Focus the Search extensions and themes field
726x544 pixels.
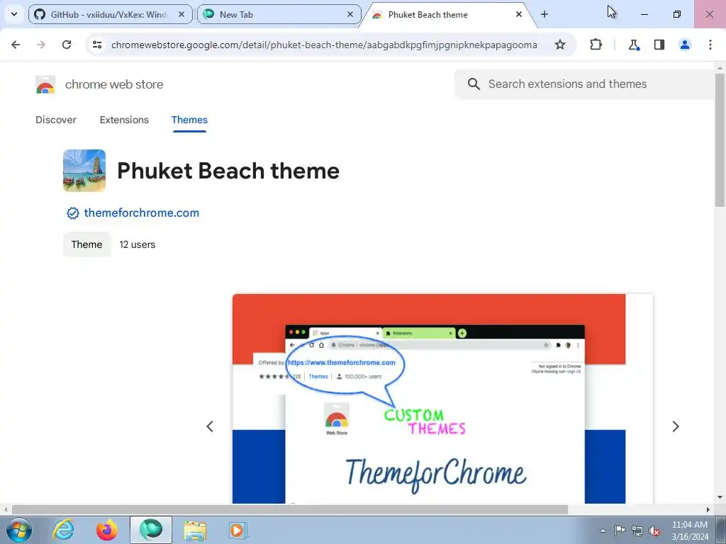click(584, 84)
